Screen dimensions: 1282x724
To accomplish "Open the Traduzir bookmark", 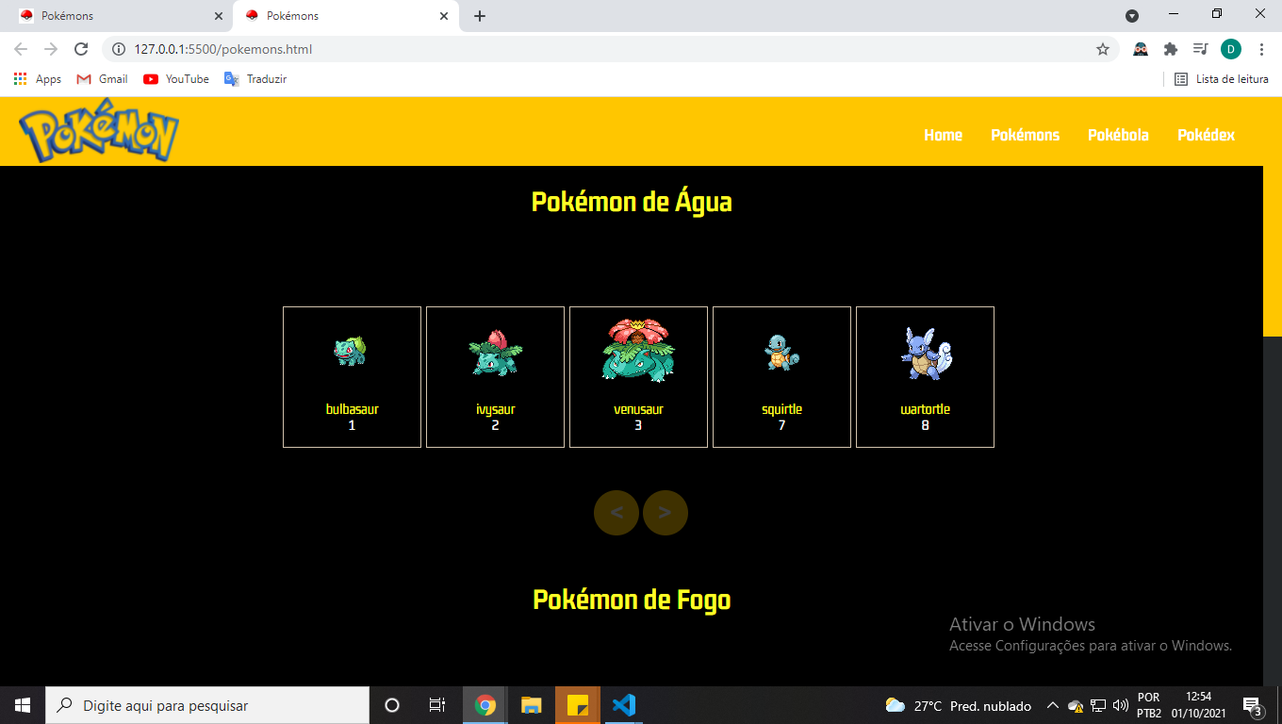I will [x=255, y=79].
